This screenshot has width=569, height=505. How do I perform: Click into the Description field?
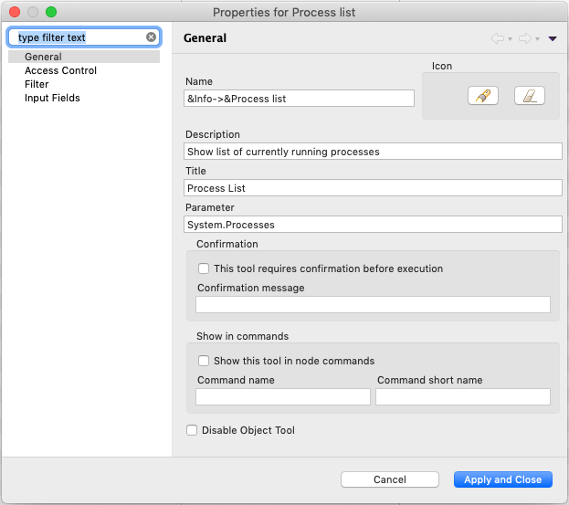coord(373,152)
